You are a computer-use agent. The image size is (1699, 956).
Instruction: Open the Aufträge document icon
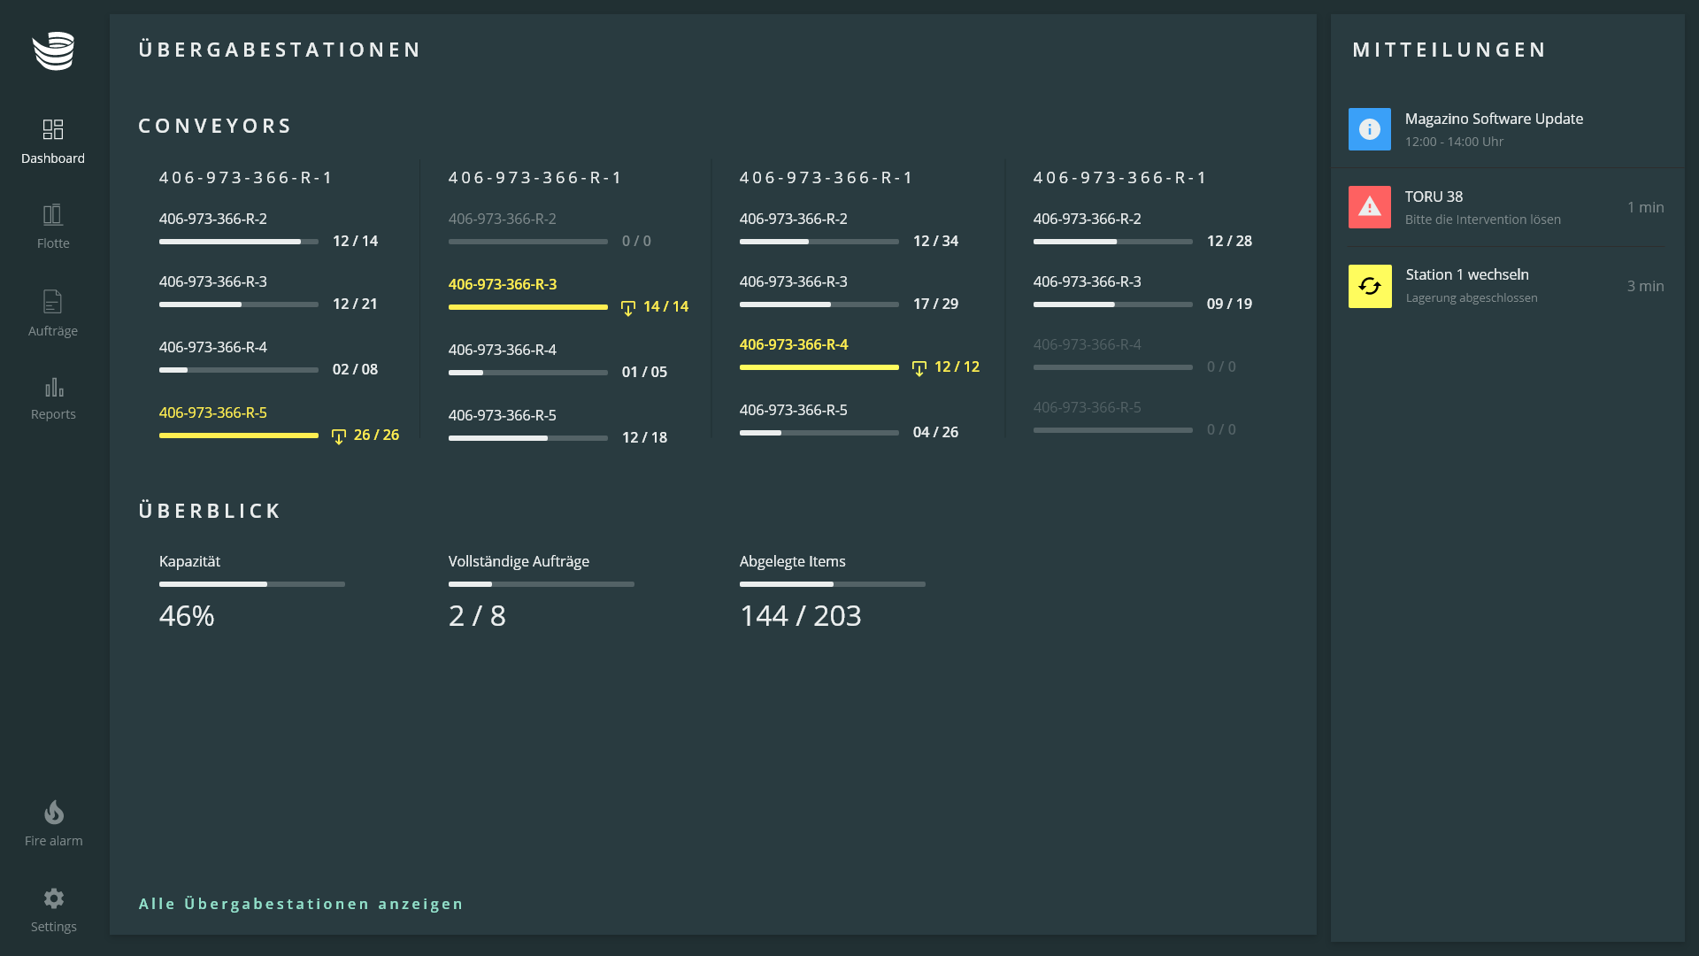point(53,301)
